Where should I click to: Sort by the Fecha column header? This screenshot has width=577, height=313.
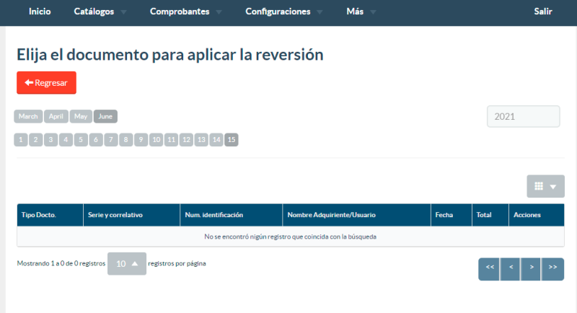pos(444,215)
